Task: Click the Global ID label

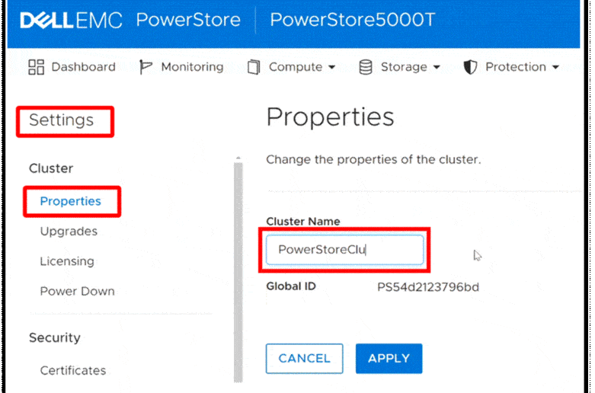Action: point(291,286)
